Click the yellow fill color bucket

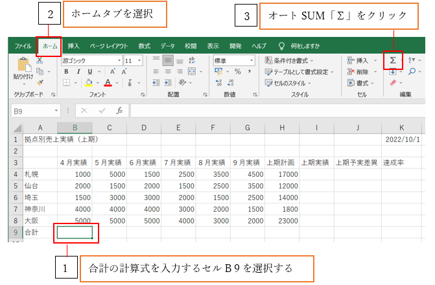tap(90, 83)
